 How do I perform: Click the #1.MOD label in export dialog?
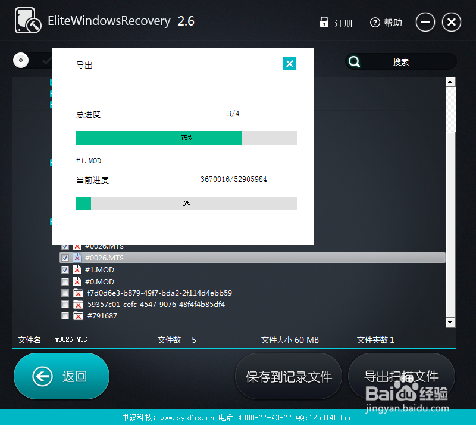[x=88, y=160]
